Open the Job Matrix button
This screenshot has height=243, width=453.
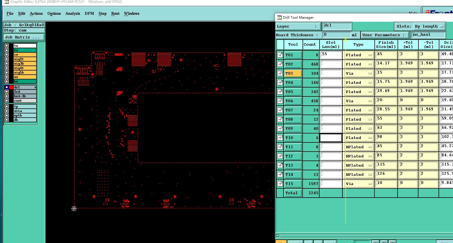pyautogui.click(x=24, y=37)
